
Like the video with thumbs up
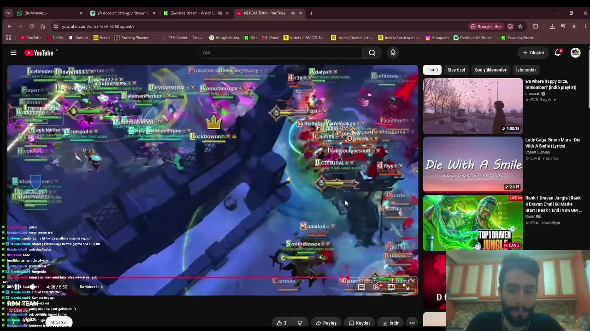[281, 323]
